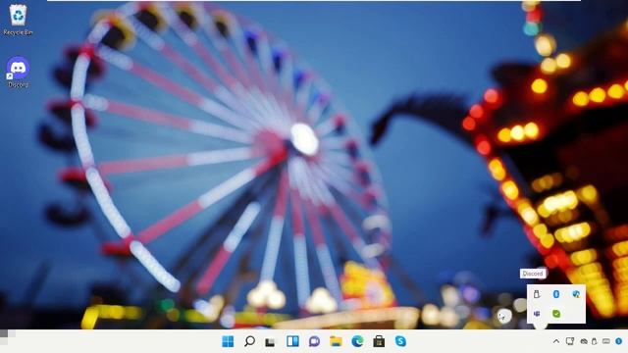Open Bluetooth icon in overflow tray
Viewport: 628px width, 353px height.
(x=556, y=294)
